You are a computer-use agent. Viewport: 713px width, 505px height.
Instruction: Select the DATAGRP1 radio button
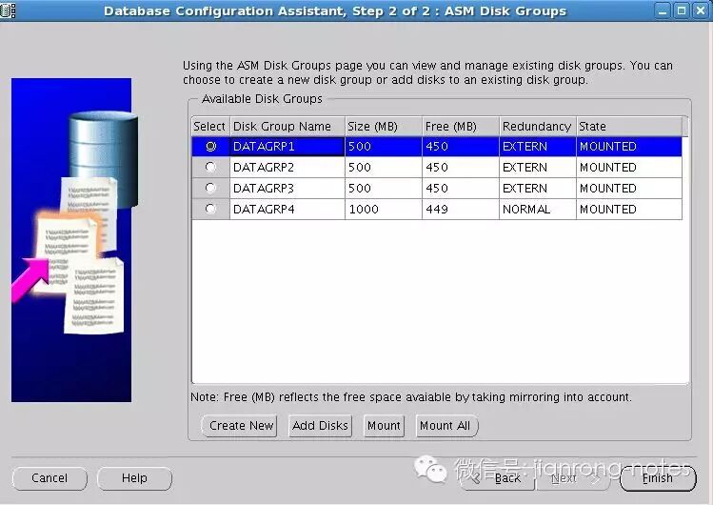[210, 147]
